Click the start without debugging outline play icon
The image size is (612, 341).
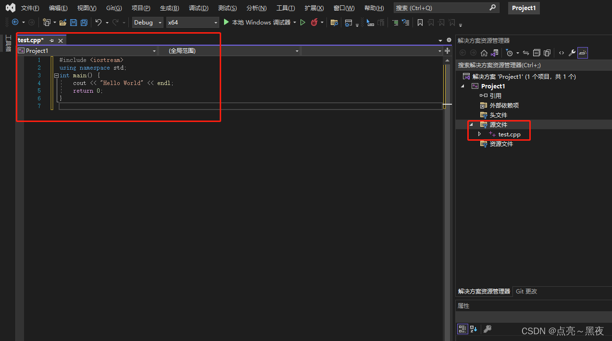click(x=303, y=22)
